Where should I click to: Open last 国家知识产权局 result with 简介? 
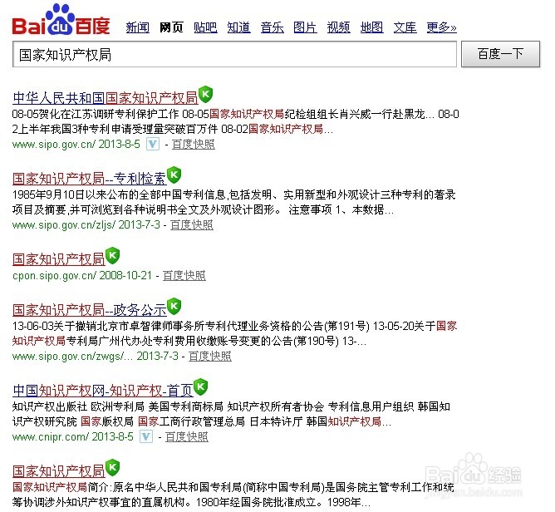tap(59, 471)
